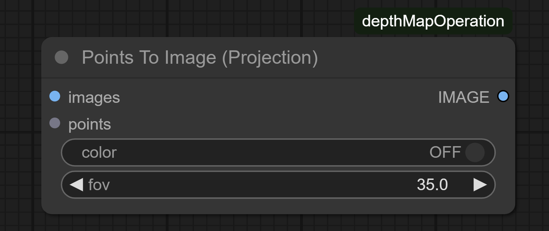Click the fov value 35.0
This screenshot has height=231, width=549.
[432, 185]
